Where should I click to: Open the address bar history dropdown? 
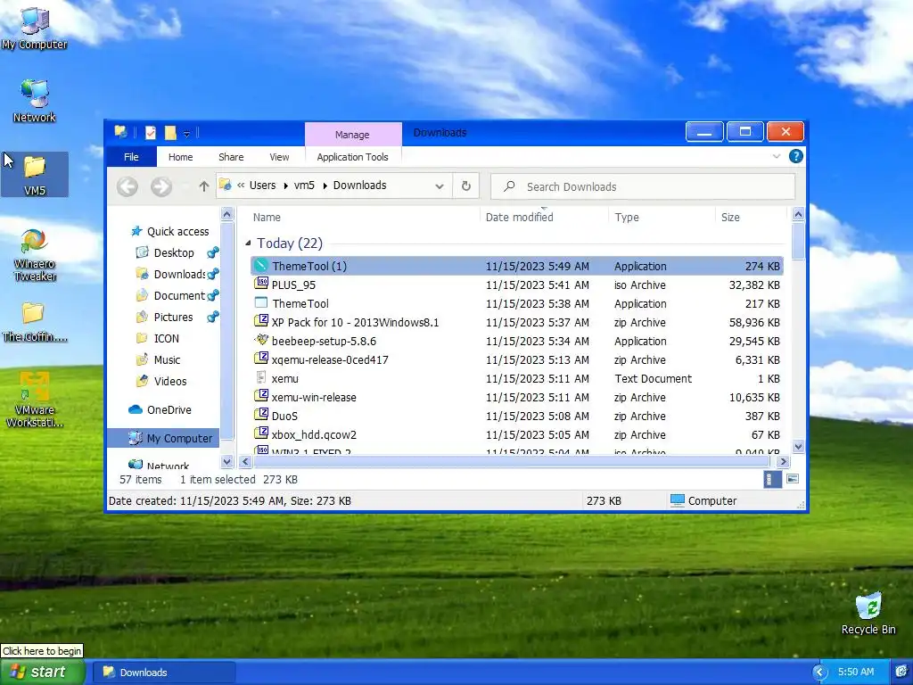(439, 186)
